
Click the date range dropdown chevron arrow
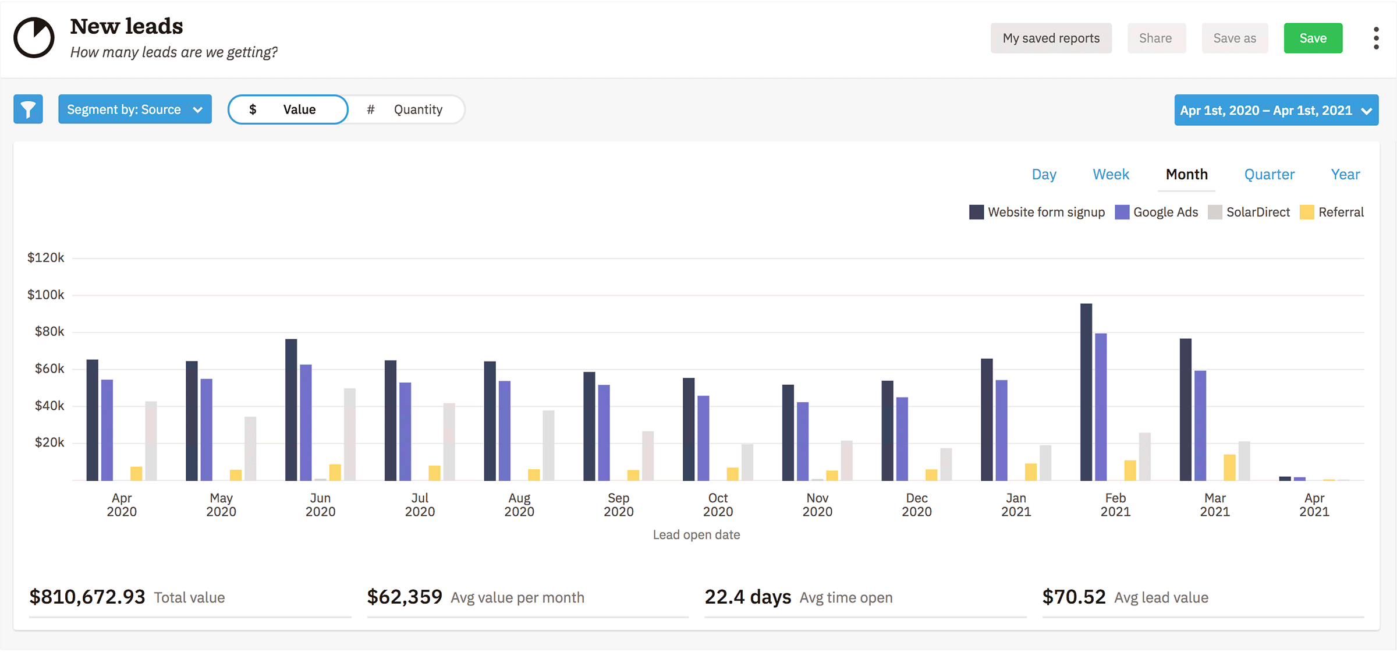[1367, 111]
